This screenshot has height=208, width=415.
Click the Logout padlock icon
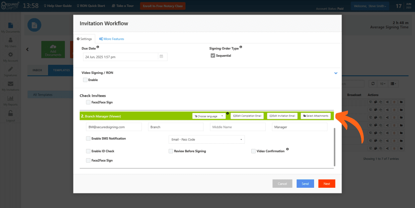click(x=10, y=113)
